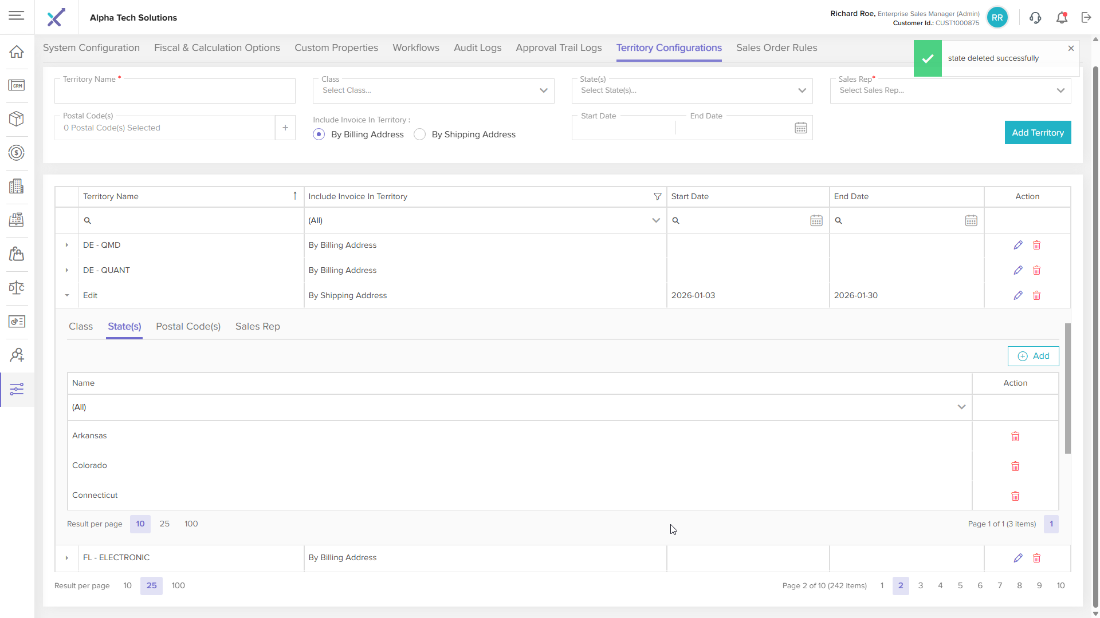This screenshot has height=618, width=1100.
Task: Click trash icon for FL - ELECTRONIC
Action: pyautogui.click(x=1036, y=558)
